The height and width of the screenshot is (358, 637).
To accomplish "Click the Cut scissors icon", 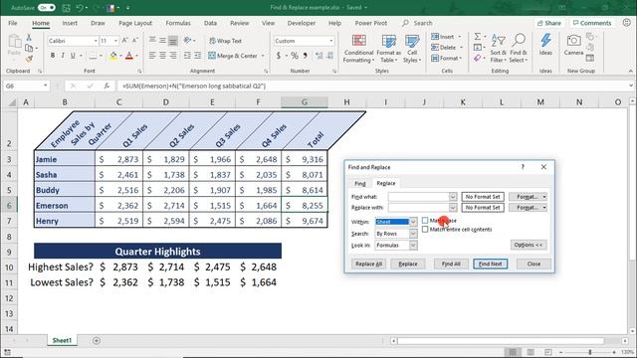I will [x=29, y=38].
